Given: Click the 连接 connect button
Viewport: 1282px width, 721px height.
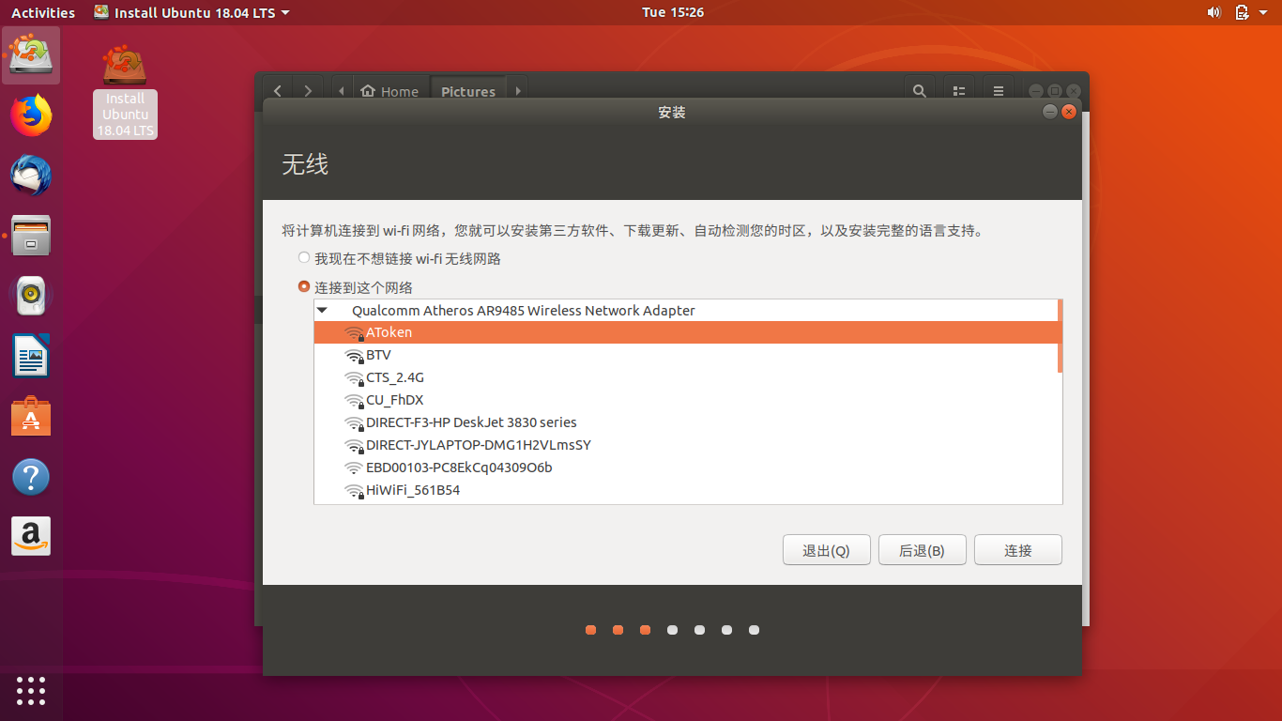Looking at the screenshot, I should point(1018,550).
